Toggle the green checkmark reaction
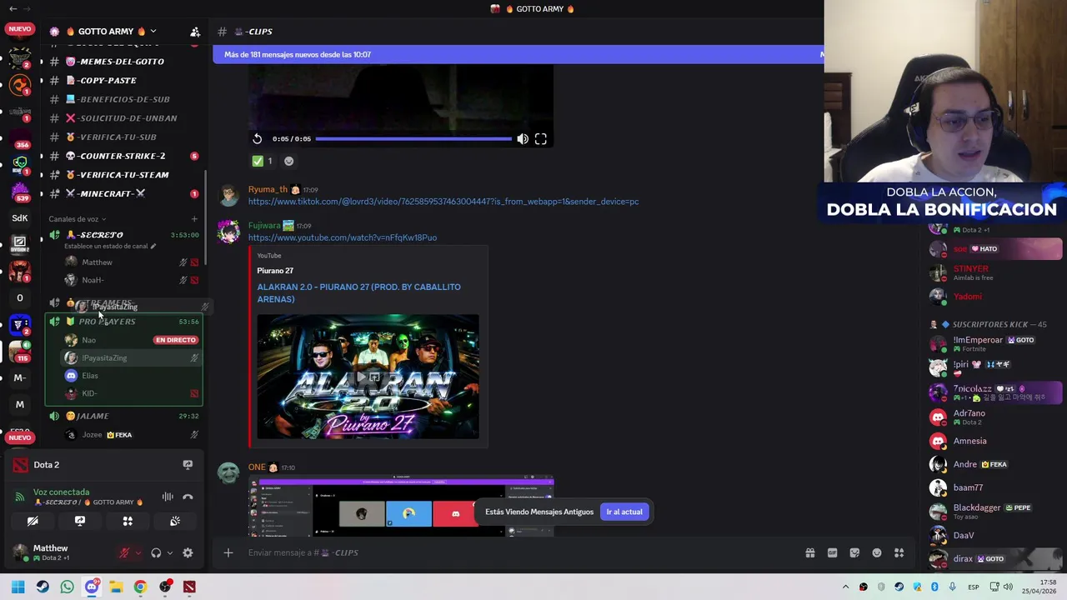Image resolution: width=1067 pixels, height=600 pixels. click(x=263, y=161)
